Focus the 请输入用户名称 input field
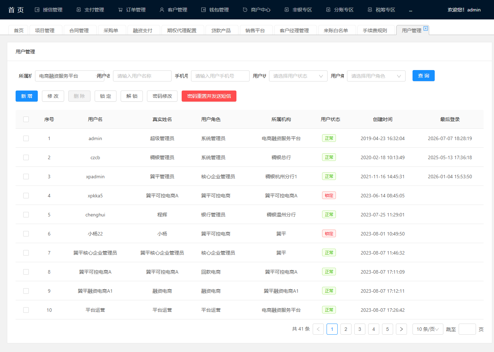 click(142, 76)
